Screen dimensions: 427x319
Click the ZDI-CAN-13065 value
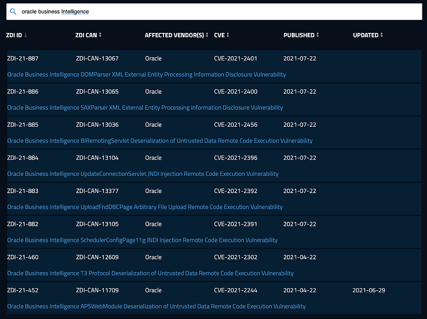point(97,92)
